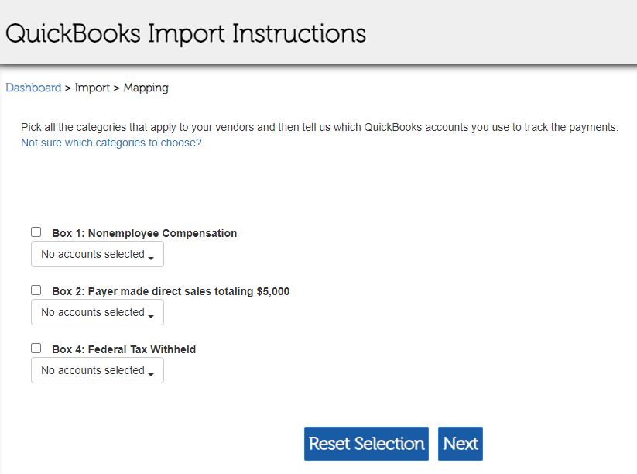Expand the accounts dropdown under Box 2 direct sales

click(93, 312)
